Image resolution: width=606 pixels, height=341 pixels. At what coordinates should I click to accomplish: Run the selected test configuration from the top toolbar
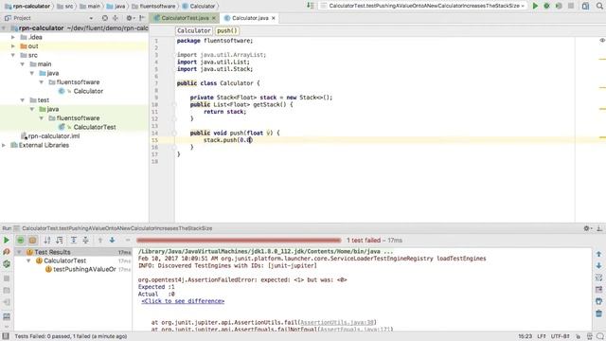pos(535,6)
